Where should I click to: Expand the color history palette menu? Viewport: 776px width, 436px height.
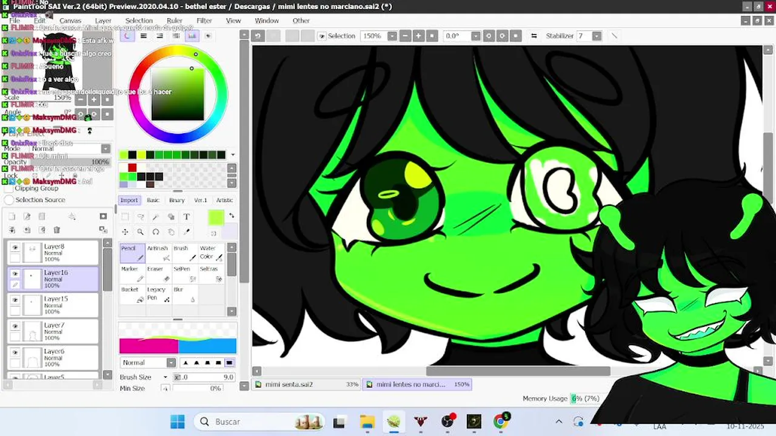(x=232, y=155)
